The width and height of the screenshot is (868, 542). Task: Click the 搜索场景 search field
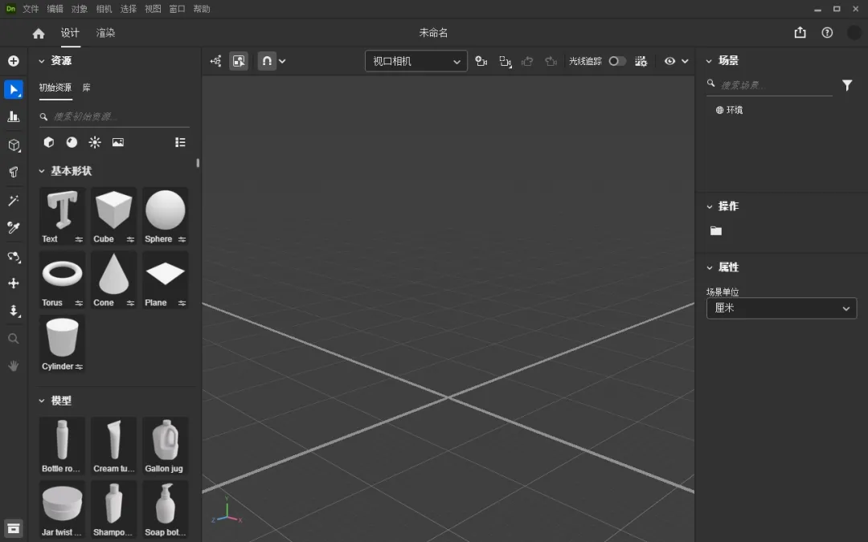pyautogui.click(x=769, y=85)
